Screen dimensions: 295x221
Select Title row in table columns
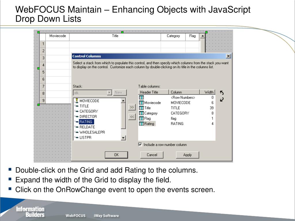(177, 108)
